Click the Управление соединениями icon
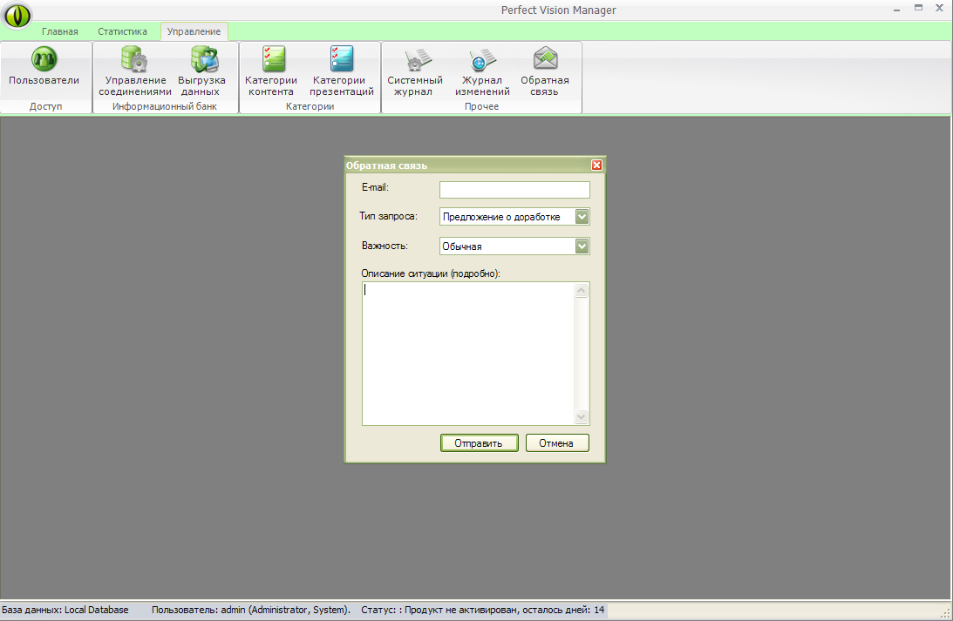Viewport: 953px width, 621px height. [x=135, y=60]
